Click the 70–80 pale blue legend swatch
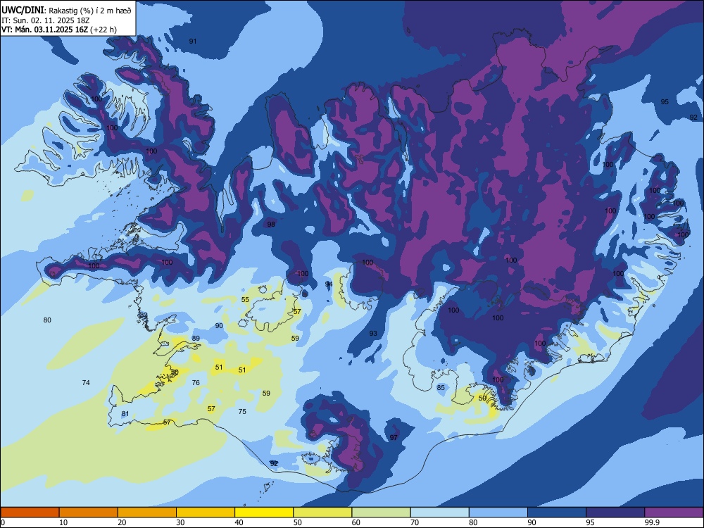The height and width of the screenshot is (528, 704). click(x=439, y=513)
